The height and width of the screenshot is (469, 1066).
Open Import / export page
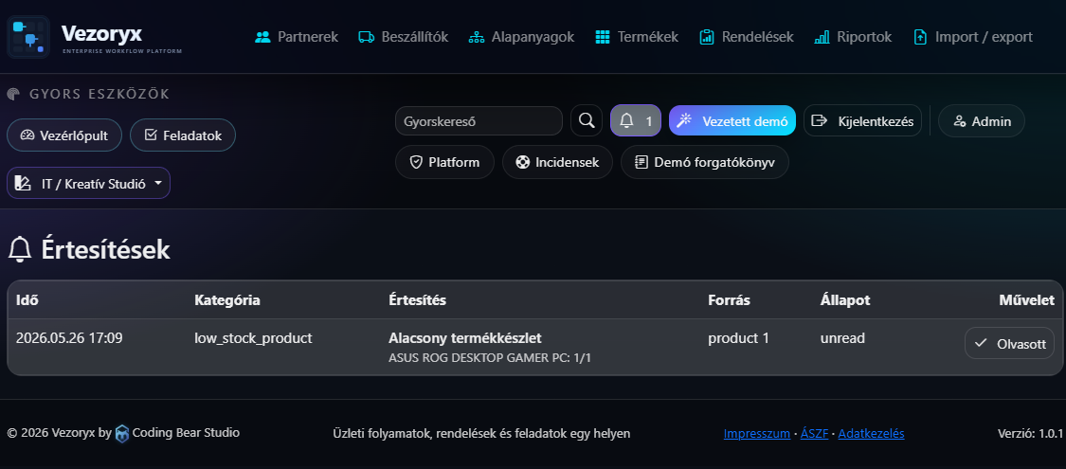click(x=973, y=37)
